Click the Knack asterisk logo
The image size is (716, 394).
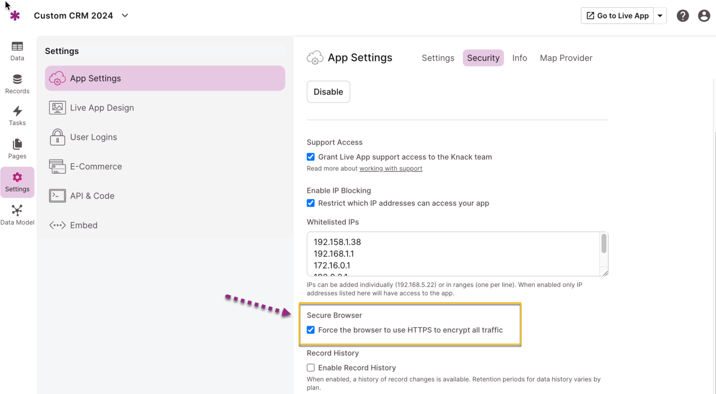(x=15, y=16)
